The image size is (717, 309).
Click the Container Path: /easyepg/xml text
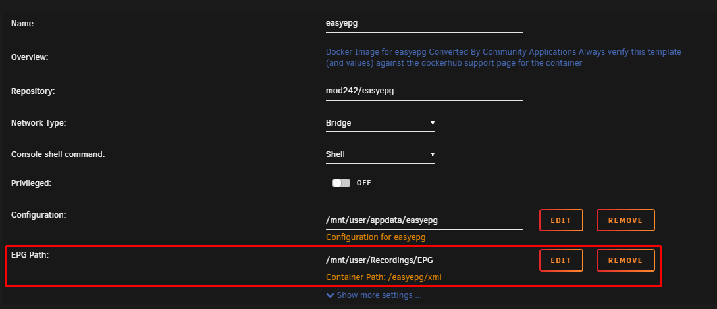click(384, 277)
